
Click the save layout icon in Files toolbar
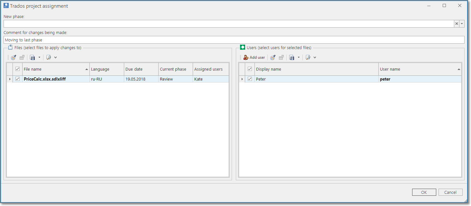tap(32, 57)
